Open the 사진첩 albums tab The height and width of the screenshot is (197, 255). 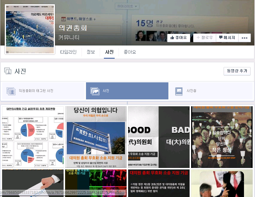[x=211, y=91]
